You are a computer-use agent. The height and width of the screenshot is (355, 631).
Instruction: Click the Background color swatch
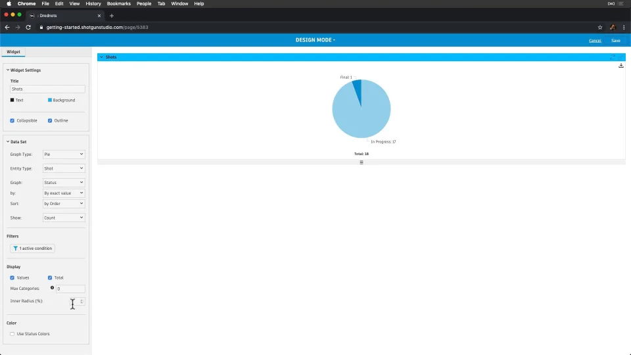(x=50, y=100)
